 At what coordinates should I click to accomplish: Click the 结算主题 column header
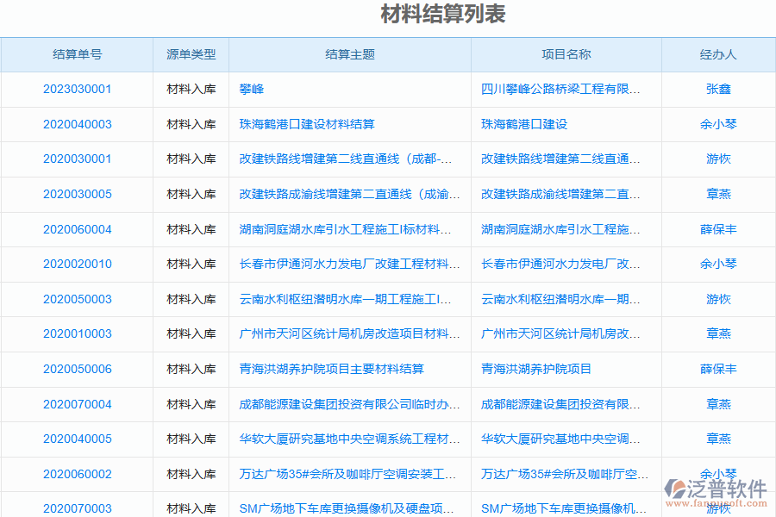[x=348, y=53]
